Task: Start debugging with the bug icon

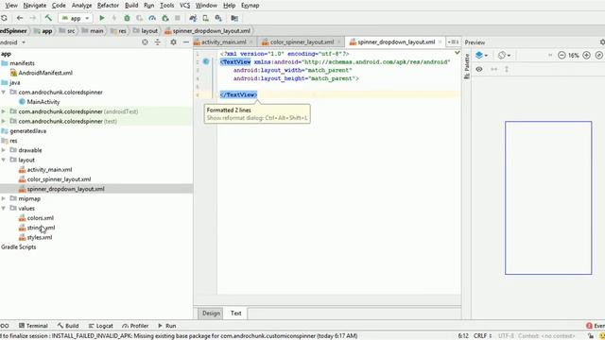Action: tap(127, 18)
